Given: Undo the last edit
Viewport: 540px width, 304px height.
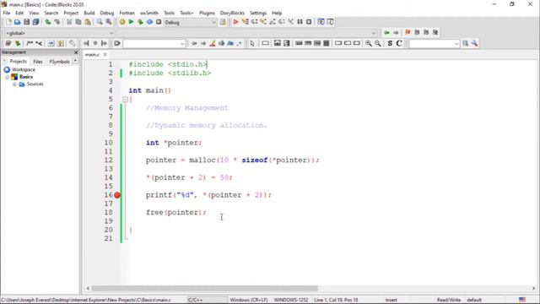Looking at the screenshot, I should coord(48,22).
